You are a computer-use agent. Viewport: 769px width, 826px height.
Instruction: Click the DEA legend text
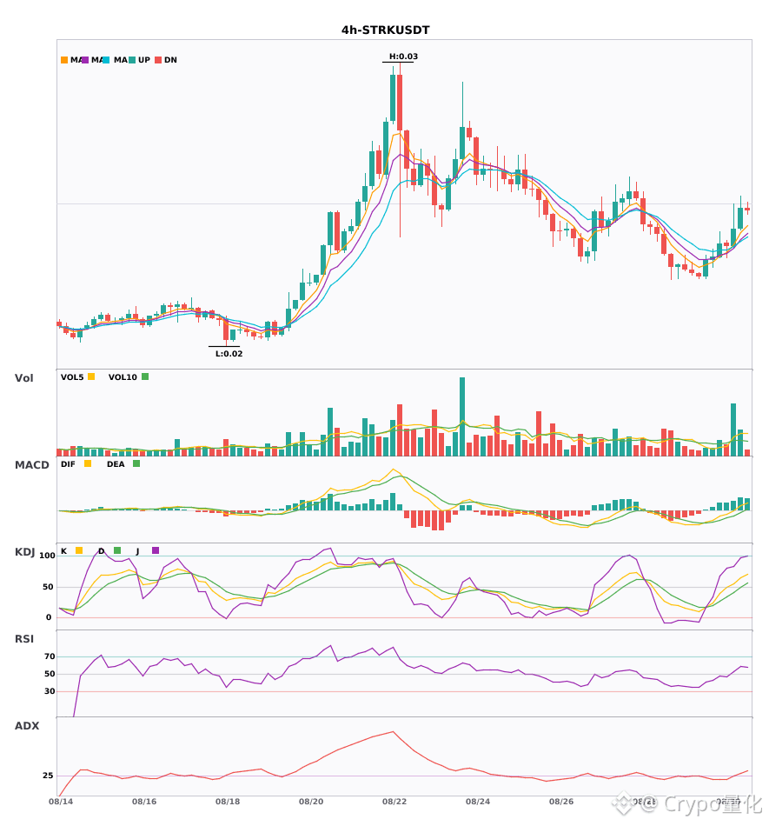[x=116, y=464]
